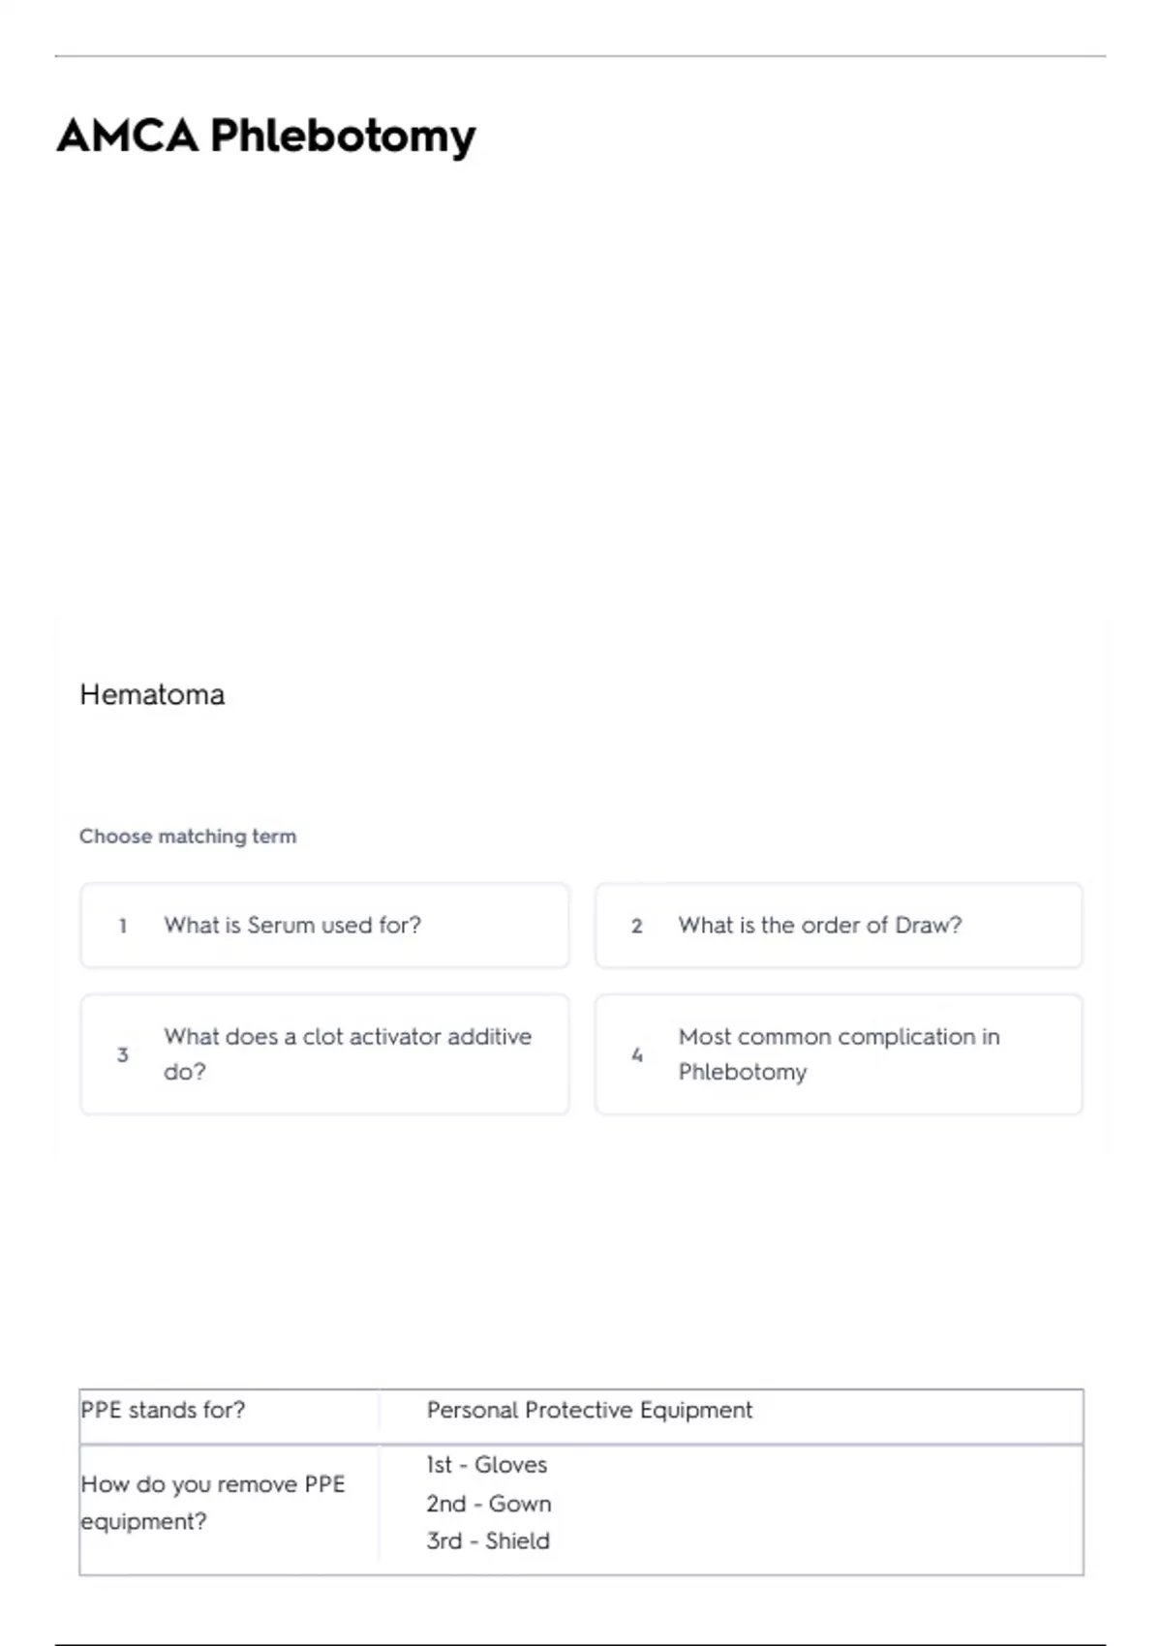Click the number 3 option badge
The image size is (1162, 1646).
(123, 1054)
